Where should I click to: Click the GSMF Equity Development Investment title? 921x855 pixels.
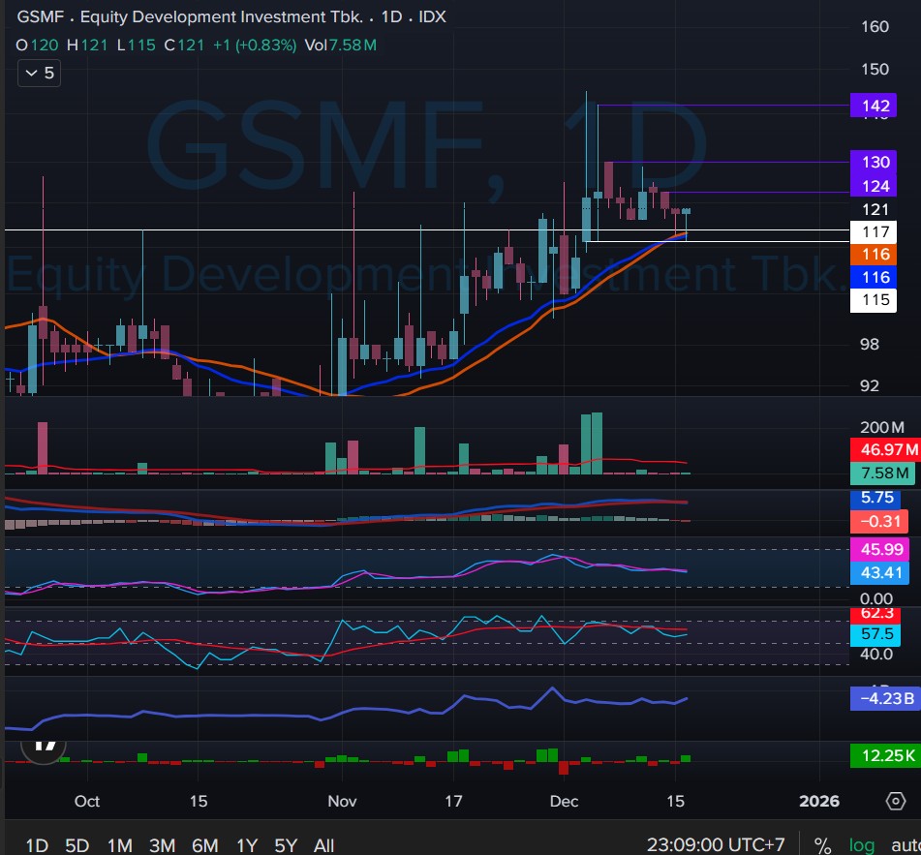(x=231, y=16)
